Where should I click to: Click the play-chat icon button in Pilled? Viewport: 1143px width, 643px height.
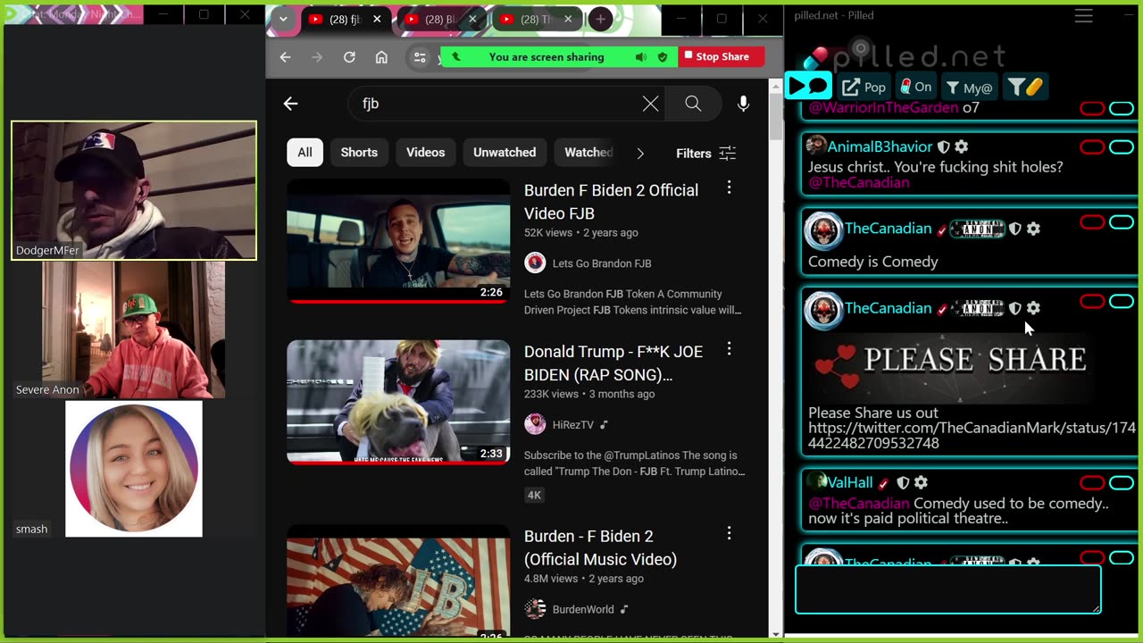808,86
